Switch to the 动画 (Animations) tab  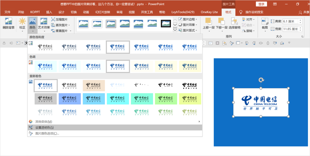click(x=86, y=12)
